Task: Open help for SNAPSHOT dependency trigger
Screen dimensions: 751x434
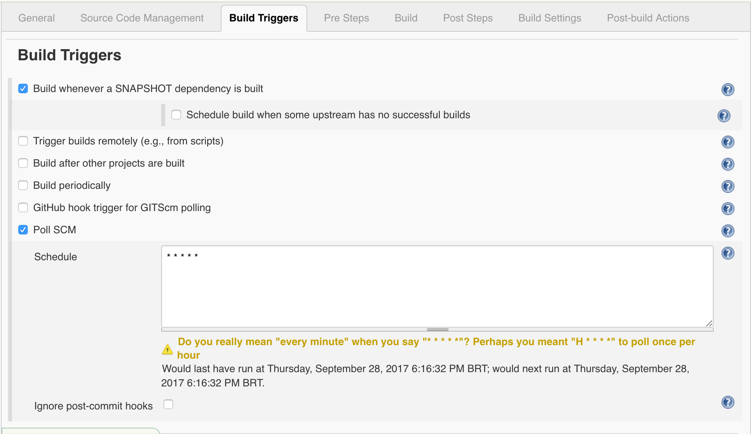Action: click(728, 90)
